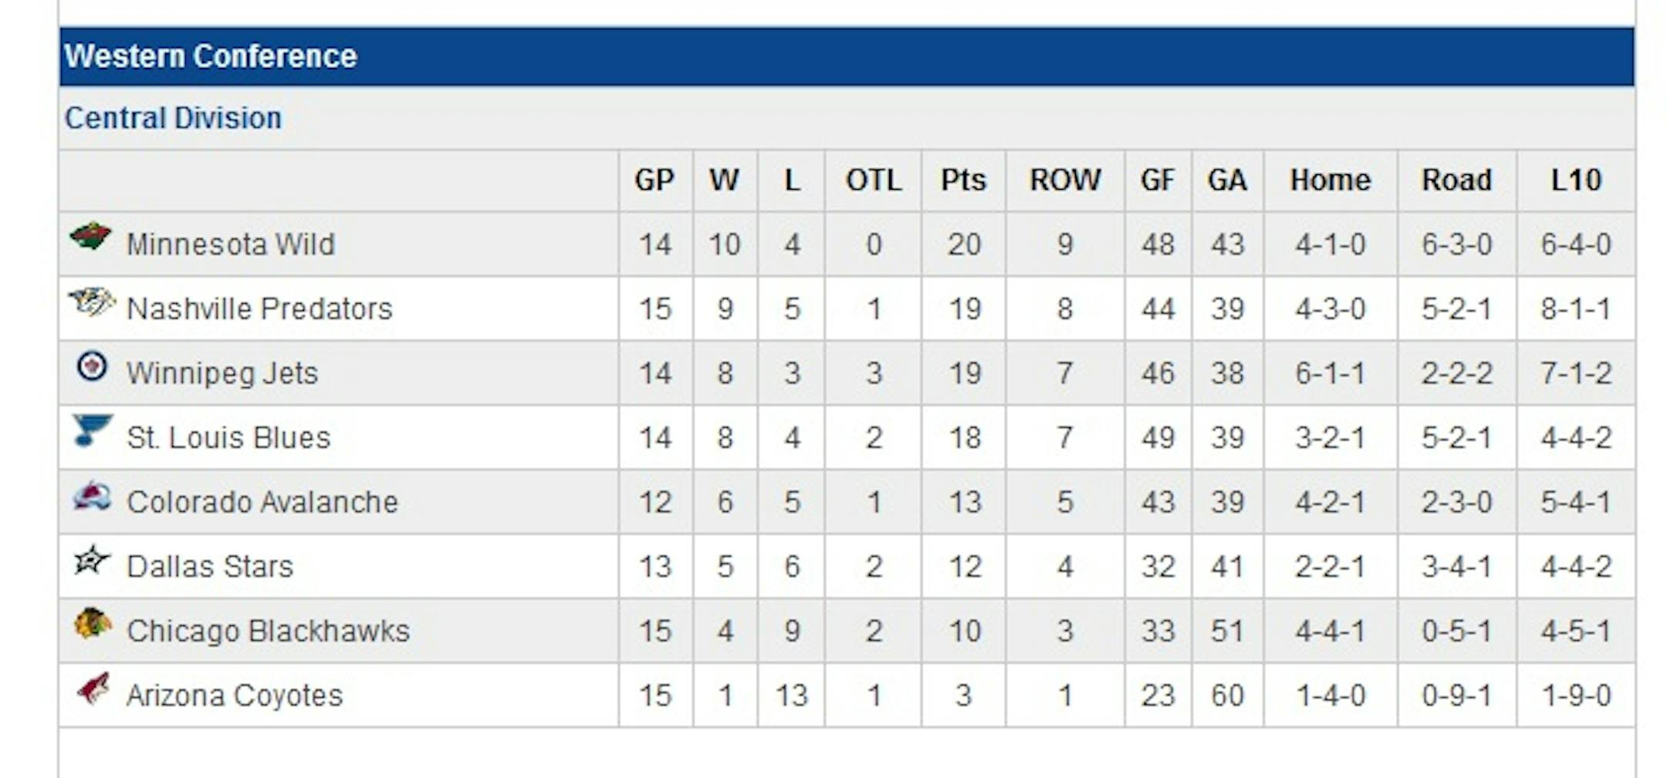Select the Winnipeg Jets team name
Viewport: 1667px width, 778px height.
[222, 373]
